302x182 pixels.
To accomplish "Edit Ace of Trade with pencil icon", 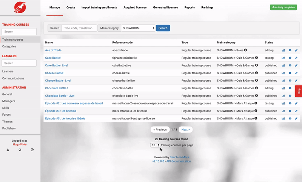I will [x=296, y=50].
